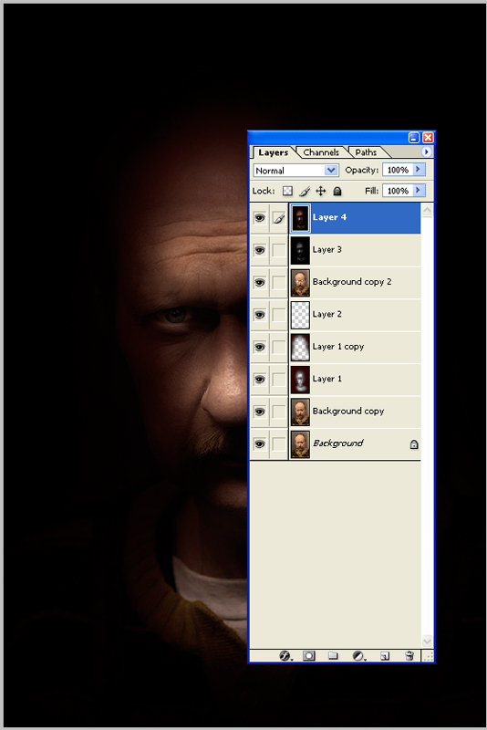Click the create new layer icon
Screen dimensions: 487x730
pyautogui.click(x=385, y=655)
